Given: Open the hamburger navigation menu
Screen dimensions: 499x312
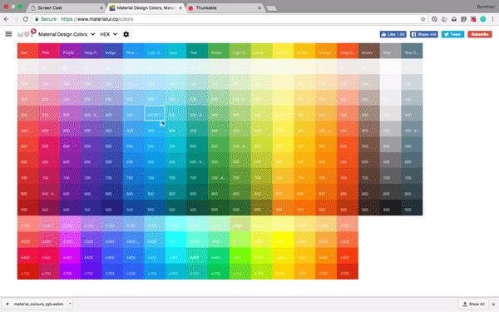Looking at the screenshot, I should [8, 34].
